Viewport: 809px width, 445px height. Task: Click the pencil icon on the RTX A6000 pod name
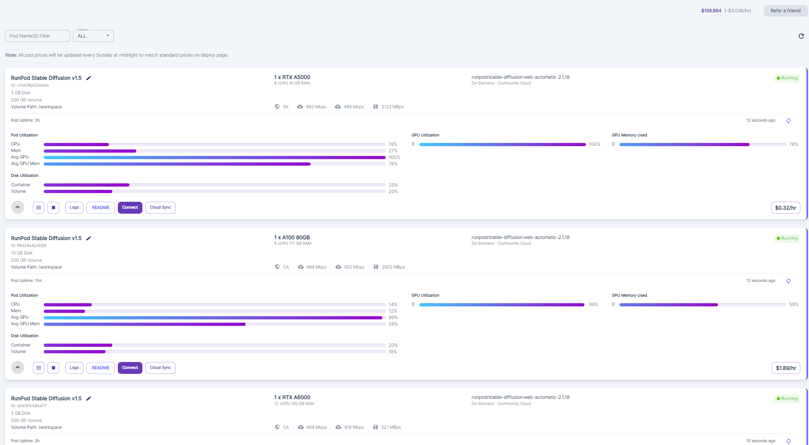(89, 398)
